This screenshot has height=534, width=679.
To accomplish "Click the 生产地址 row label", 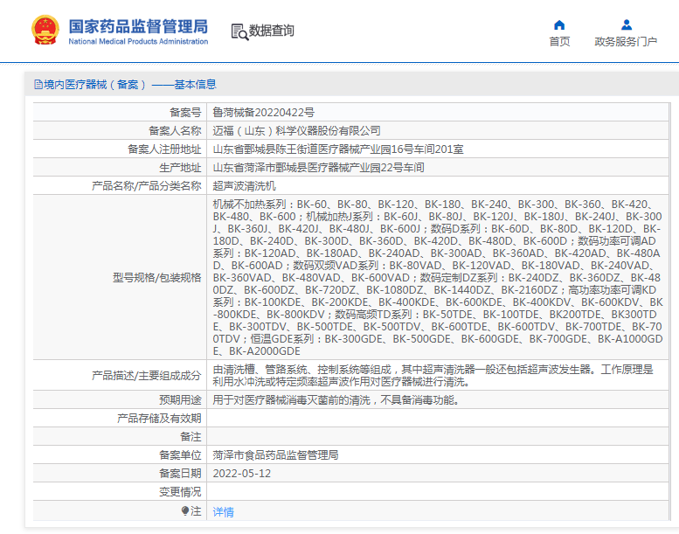I will pyautogui.click(x=180, y=168).
